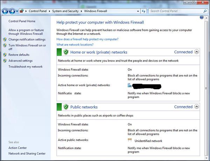Click shield icon beside Restore defaults
The image size is (210, 161).
coord(5,55)
